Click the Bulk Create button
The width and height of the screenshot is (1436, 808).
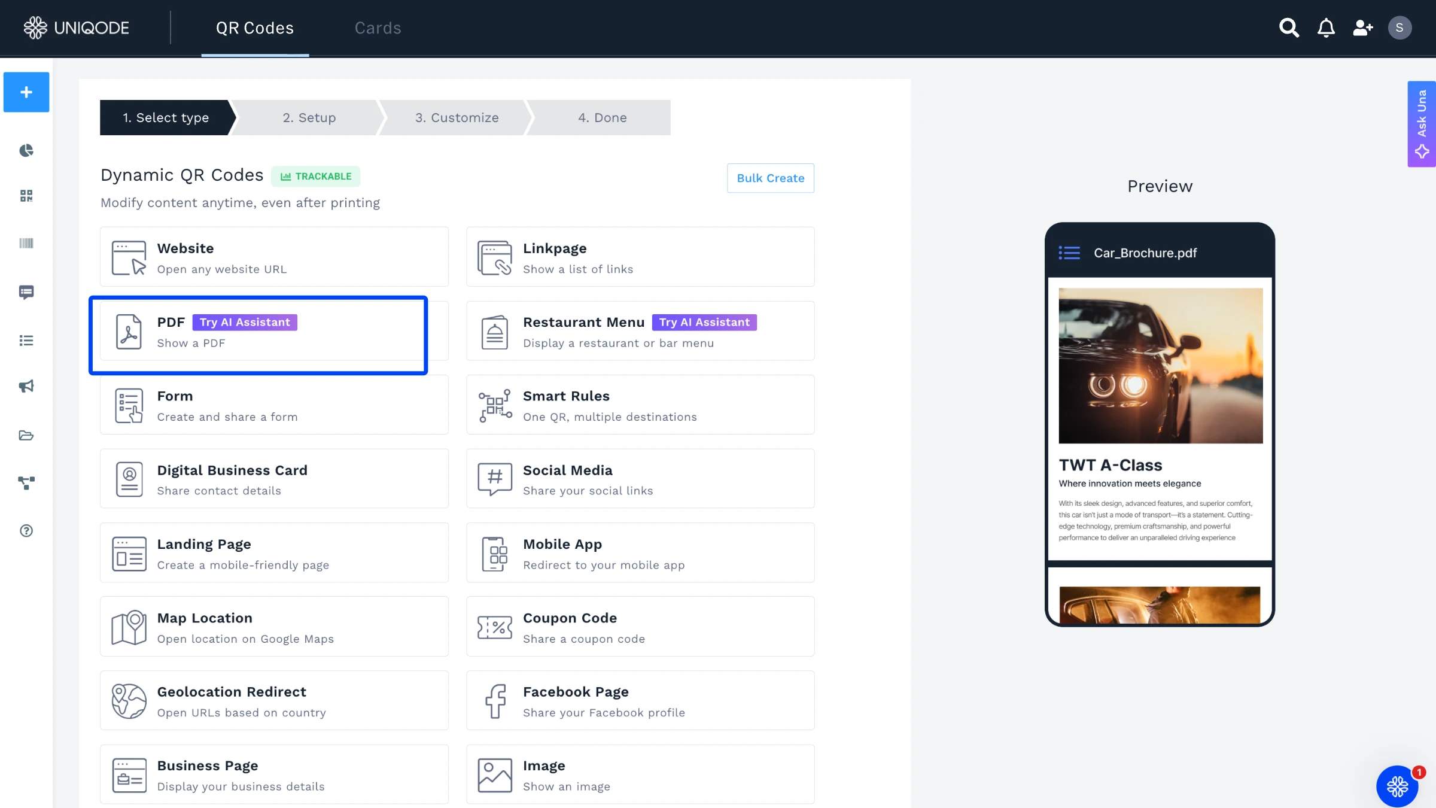pyautogui.click(x=770, y=178)
